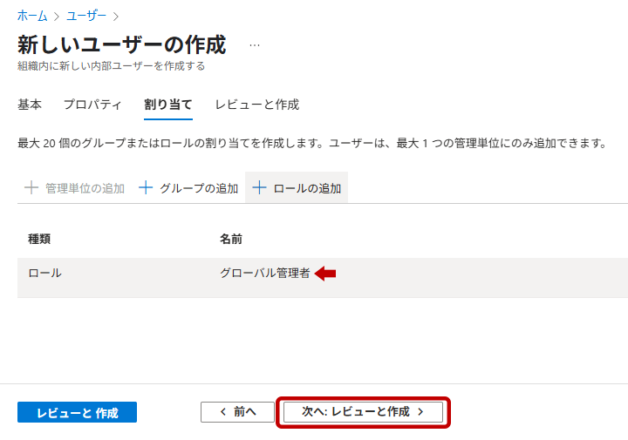Viewport: 628px width, 440px height.
Task: Click 次へ: レビューと作成 button
Action: click(x=363, y=412)
